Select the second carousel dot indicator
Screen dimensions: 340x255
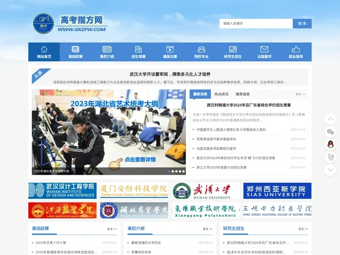pyautogui.click(x=173, y=171)
